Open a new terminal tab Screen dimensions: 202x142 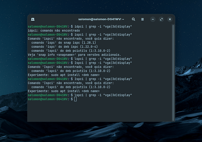[x=33, y=19]
